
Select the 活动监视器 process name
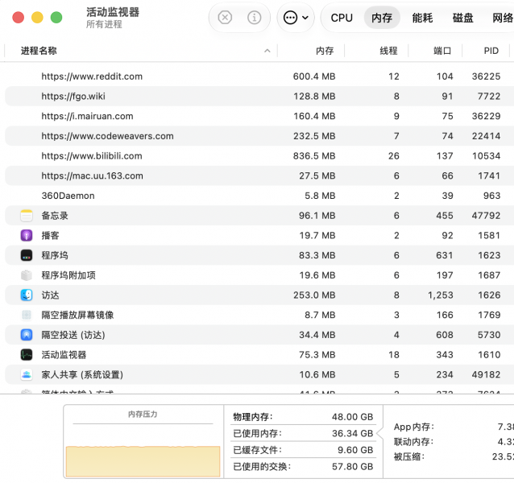(x=64, y=355)
